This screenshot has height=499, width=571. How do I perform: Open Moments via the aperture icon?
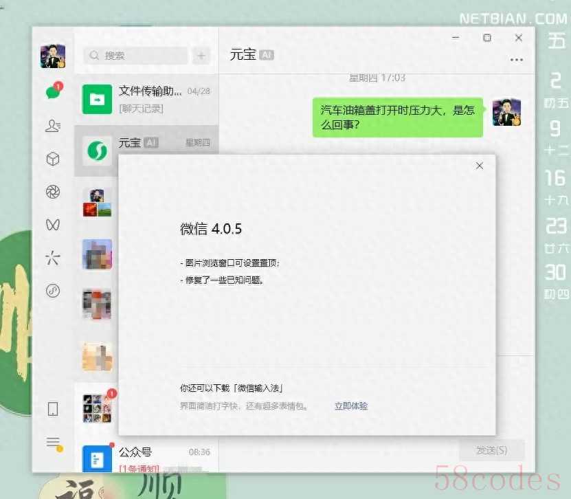53,192
